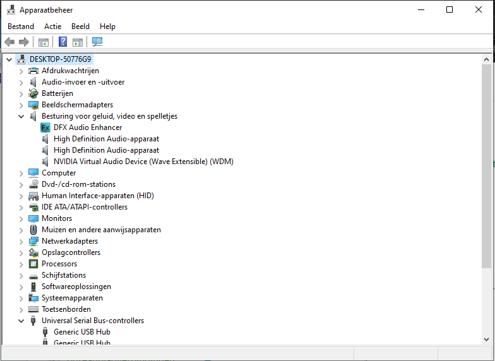The width and height of the screenshot is (495, 361).
Task: Expand the Processors category
Action: pyautogui.click(x=21, y=264)
